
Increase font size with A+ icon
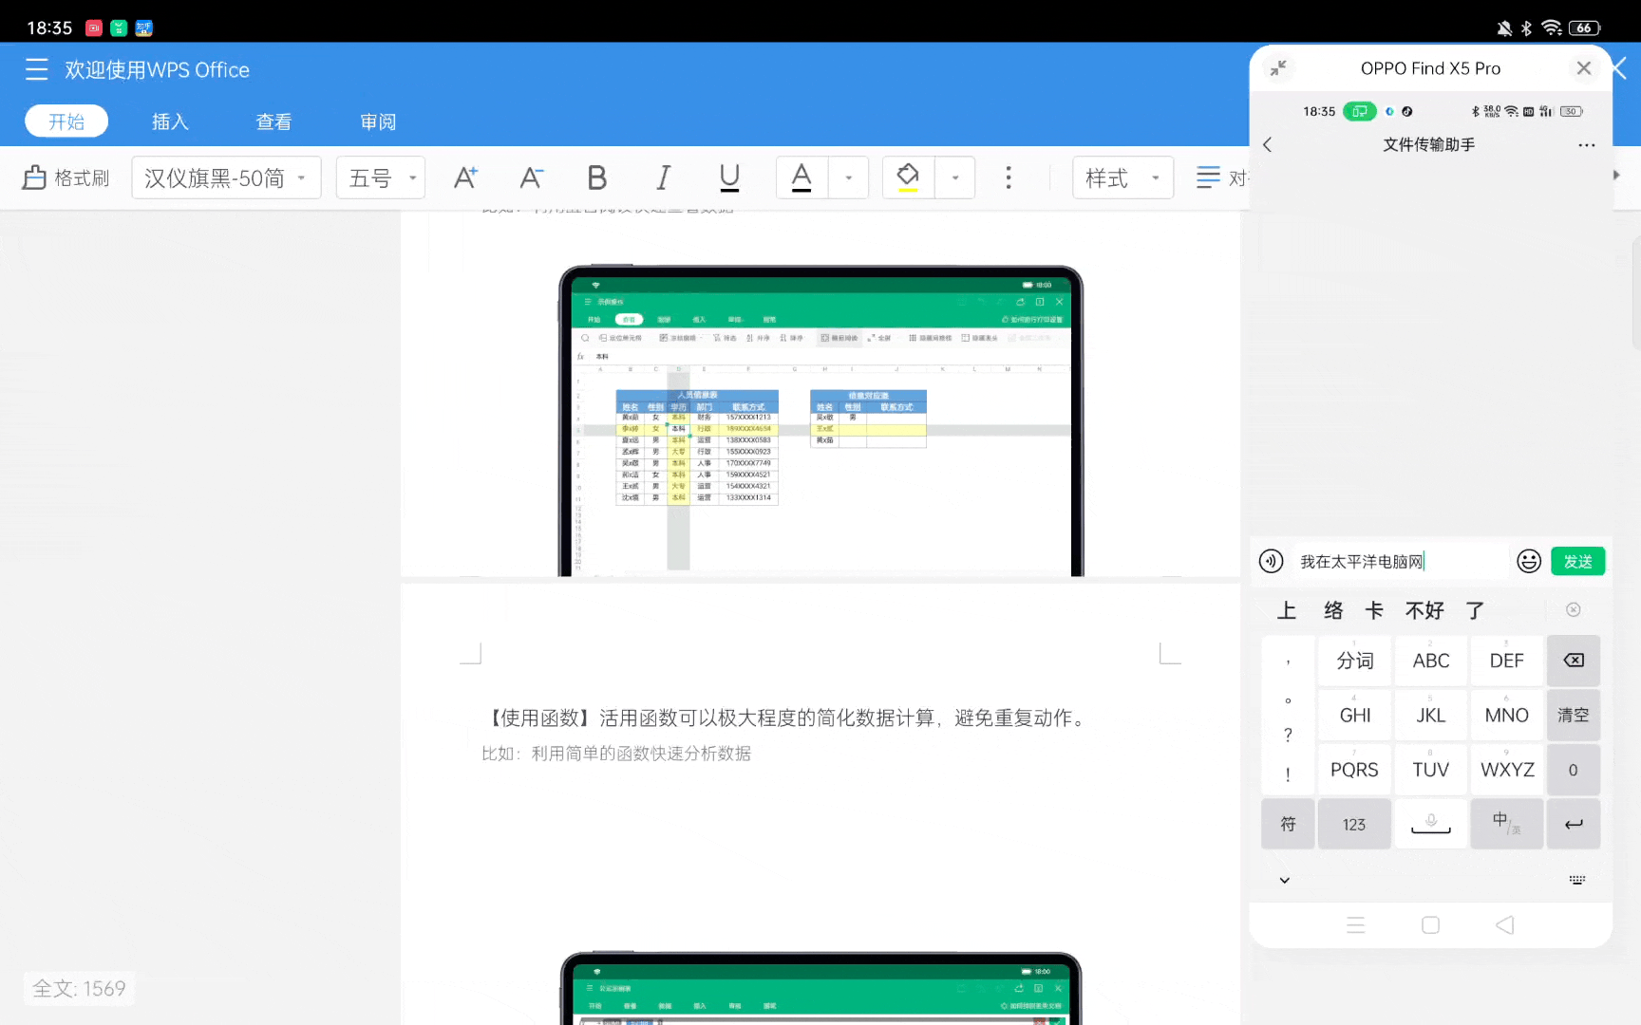[x=465, y=177]
